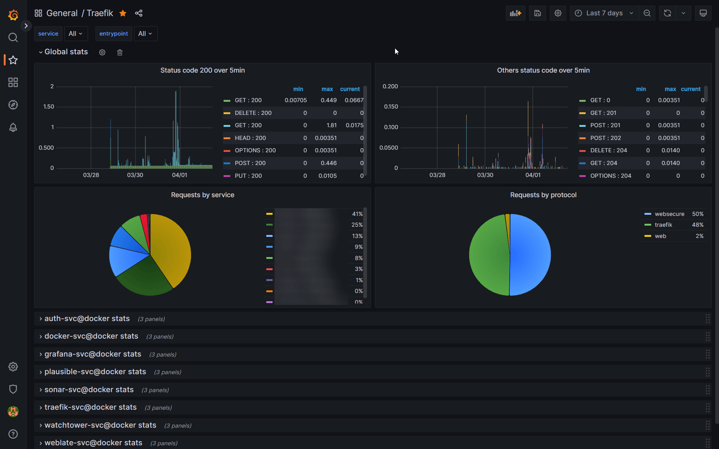
Task: Click the General breadcrumb link
Action: [x=61, y=13]
